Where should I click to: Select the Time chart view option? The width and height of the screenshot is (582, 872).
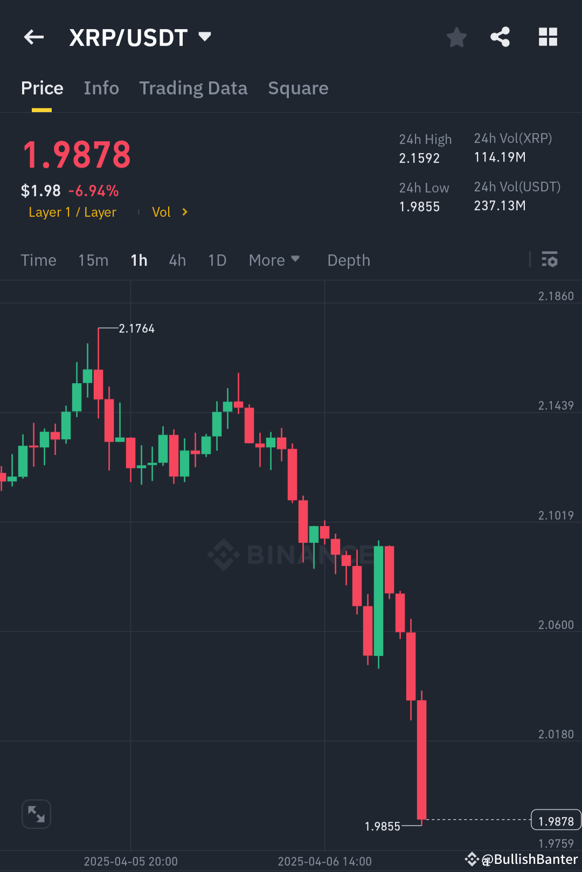click(x=38, y=260)
